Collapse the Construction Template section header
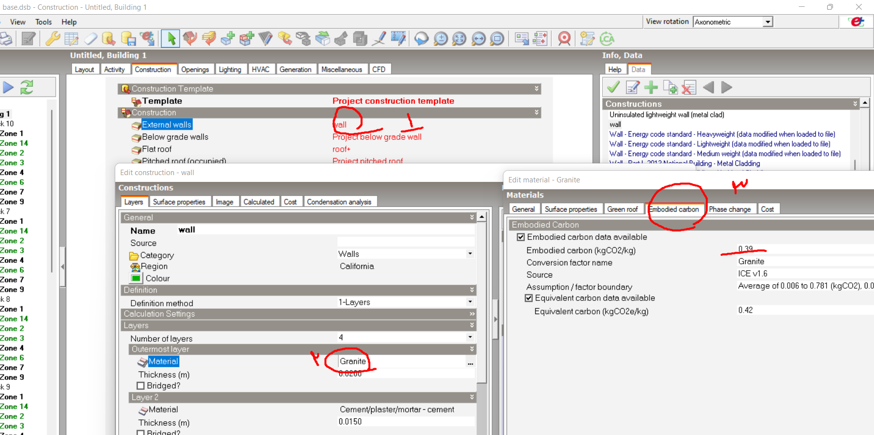 [x=537, y=89]
